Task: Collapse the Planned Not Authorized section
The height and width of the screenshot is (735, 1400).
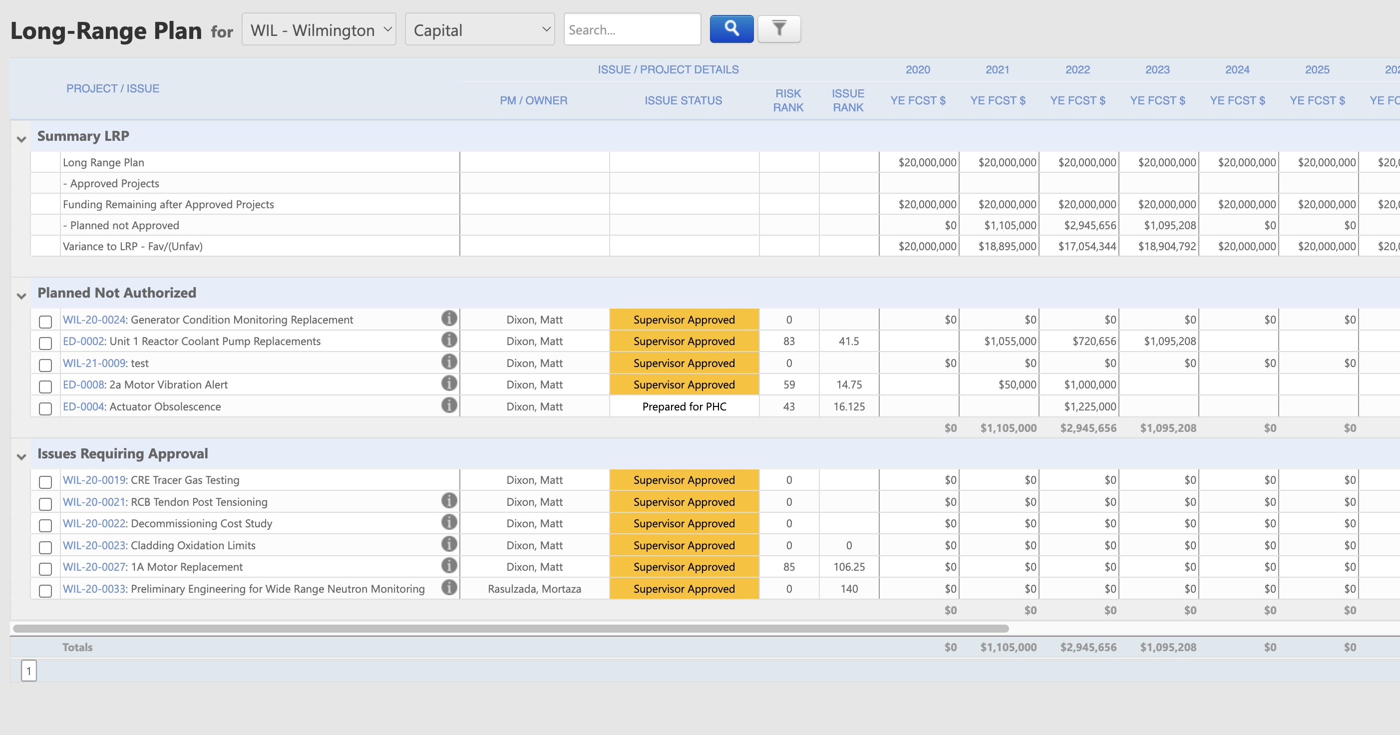Action: 22,296
